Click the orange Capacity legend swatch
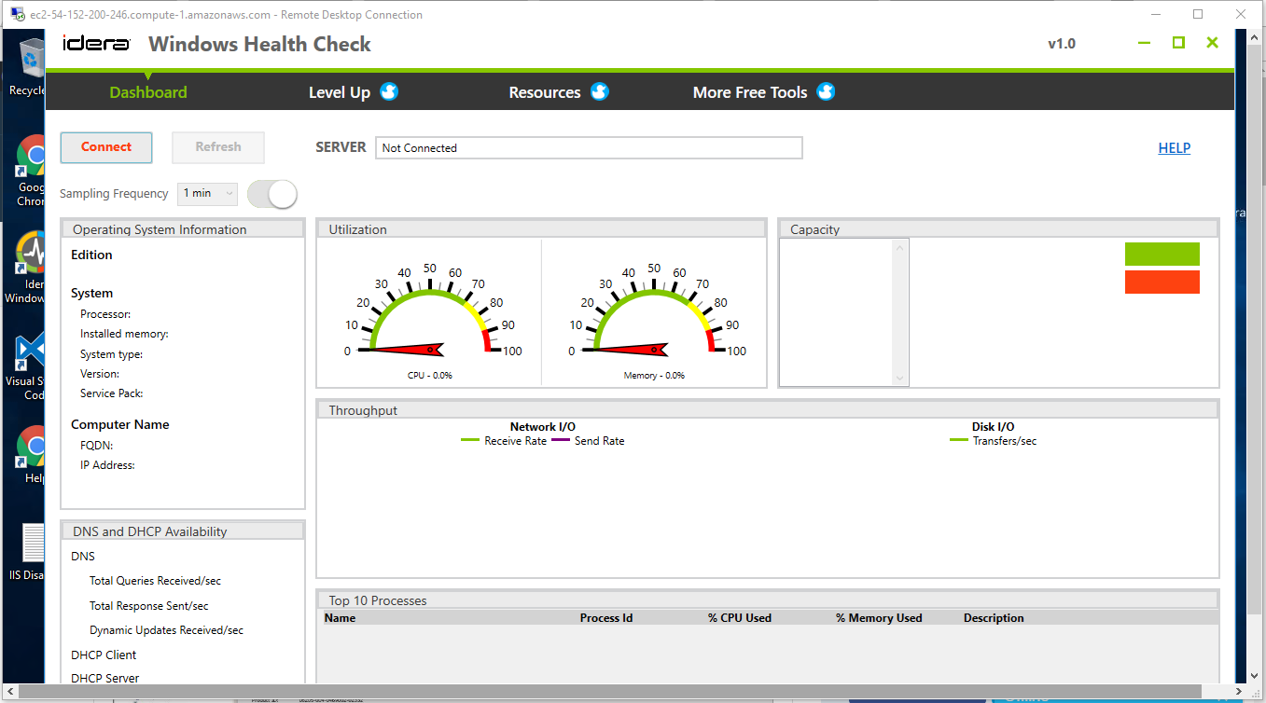This screenshot has height=703, width=1266. (x=1162, y=282)
